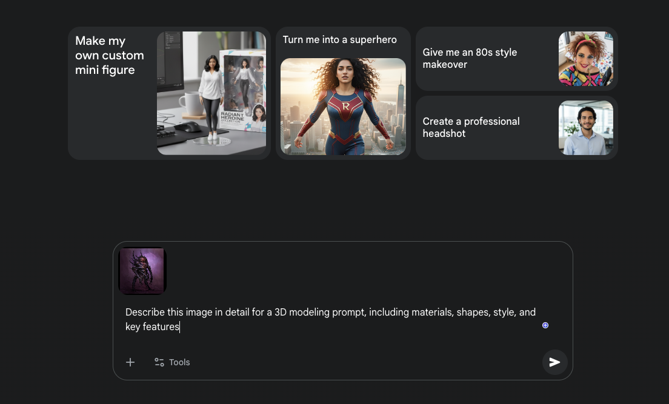Click the 80s makeover preview photo
Screen dimensions: 669x404
(x=585, y=59)
